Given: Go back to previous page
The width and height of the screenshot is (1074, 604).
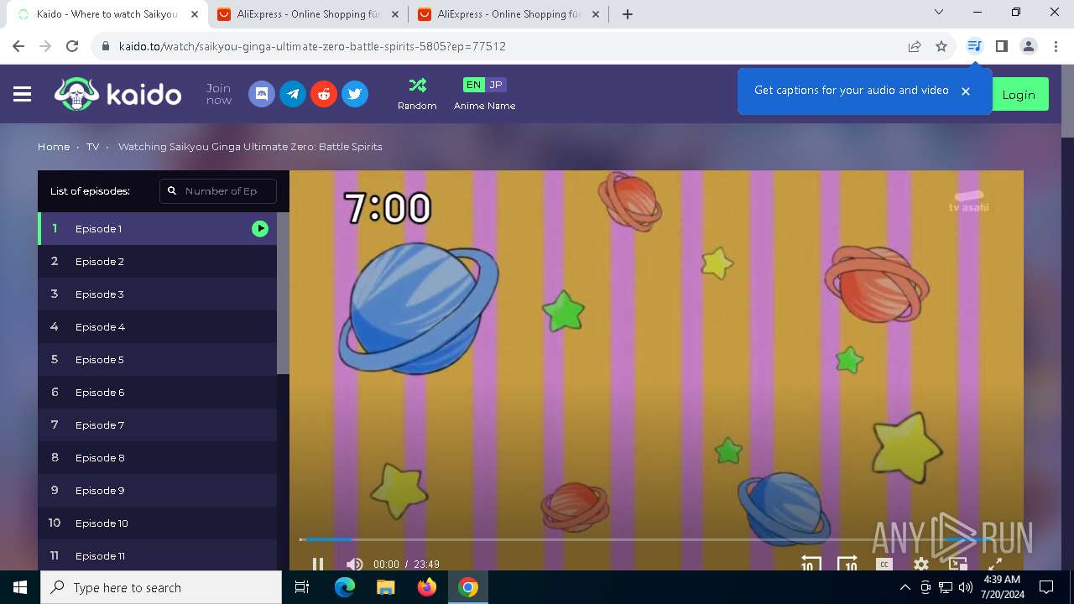Looking at the screenshot, I should [18, 46].
